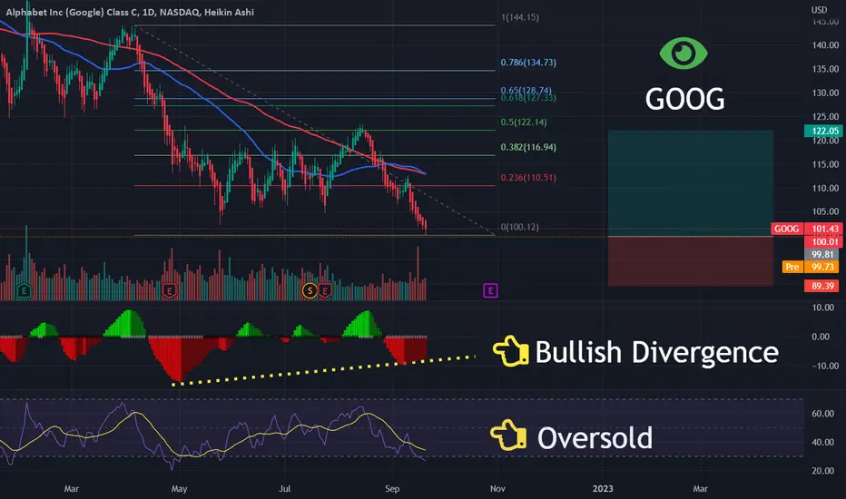
Task: Click the 2023 label on the time axis
Action: coord(603,489)
